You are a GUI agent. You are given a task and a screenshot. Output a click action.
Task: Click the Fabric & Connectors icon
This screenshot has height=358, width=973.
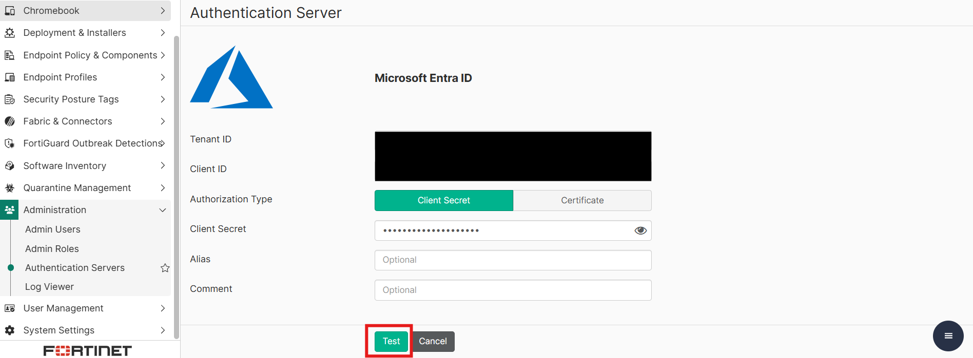[x=10, y=121]
